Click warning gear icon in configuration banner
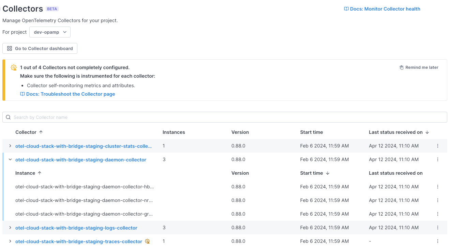450x250 pixels. point(13,67)
